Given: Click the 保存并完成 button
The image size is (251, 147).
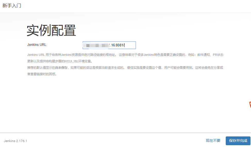Looking at the screenshot, I should point(238,141).
